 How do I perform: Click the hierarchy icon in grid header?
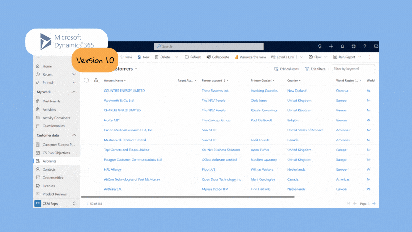click(x=96, y=80)
